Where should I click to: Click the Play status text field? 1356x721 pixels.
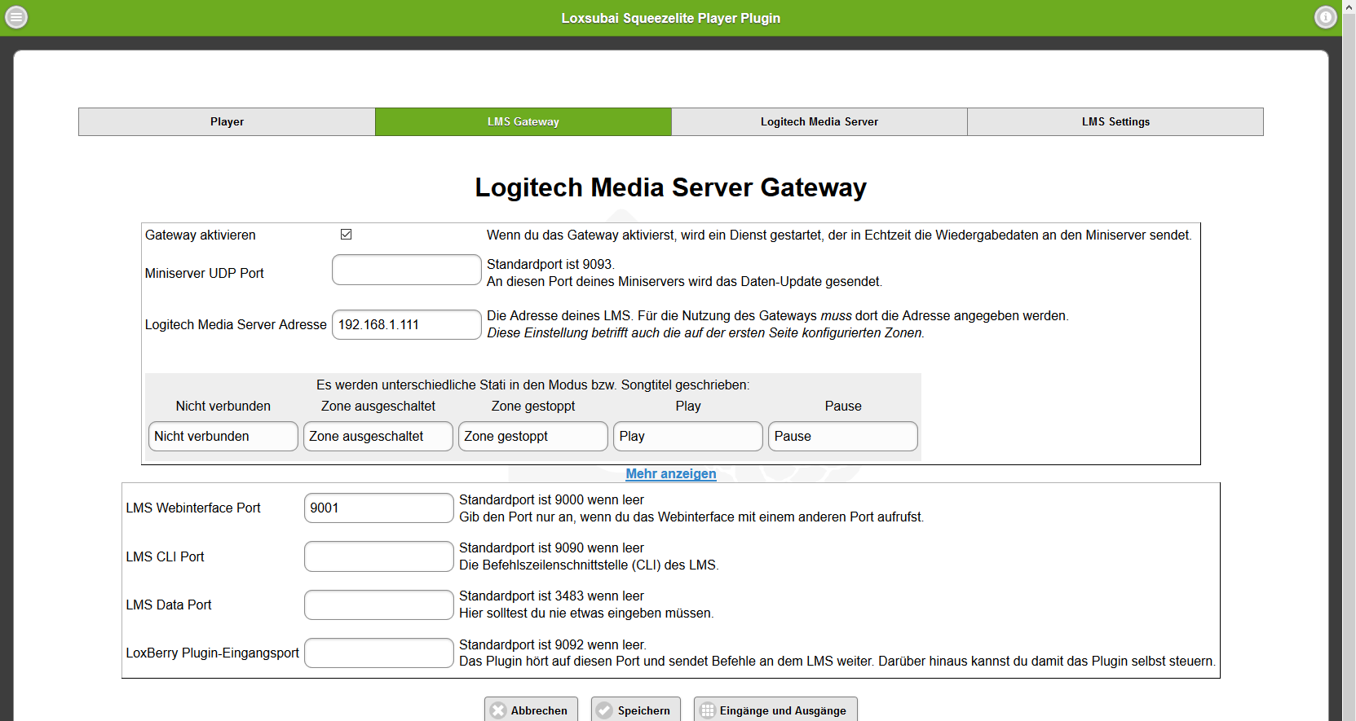(688, 436)
